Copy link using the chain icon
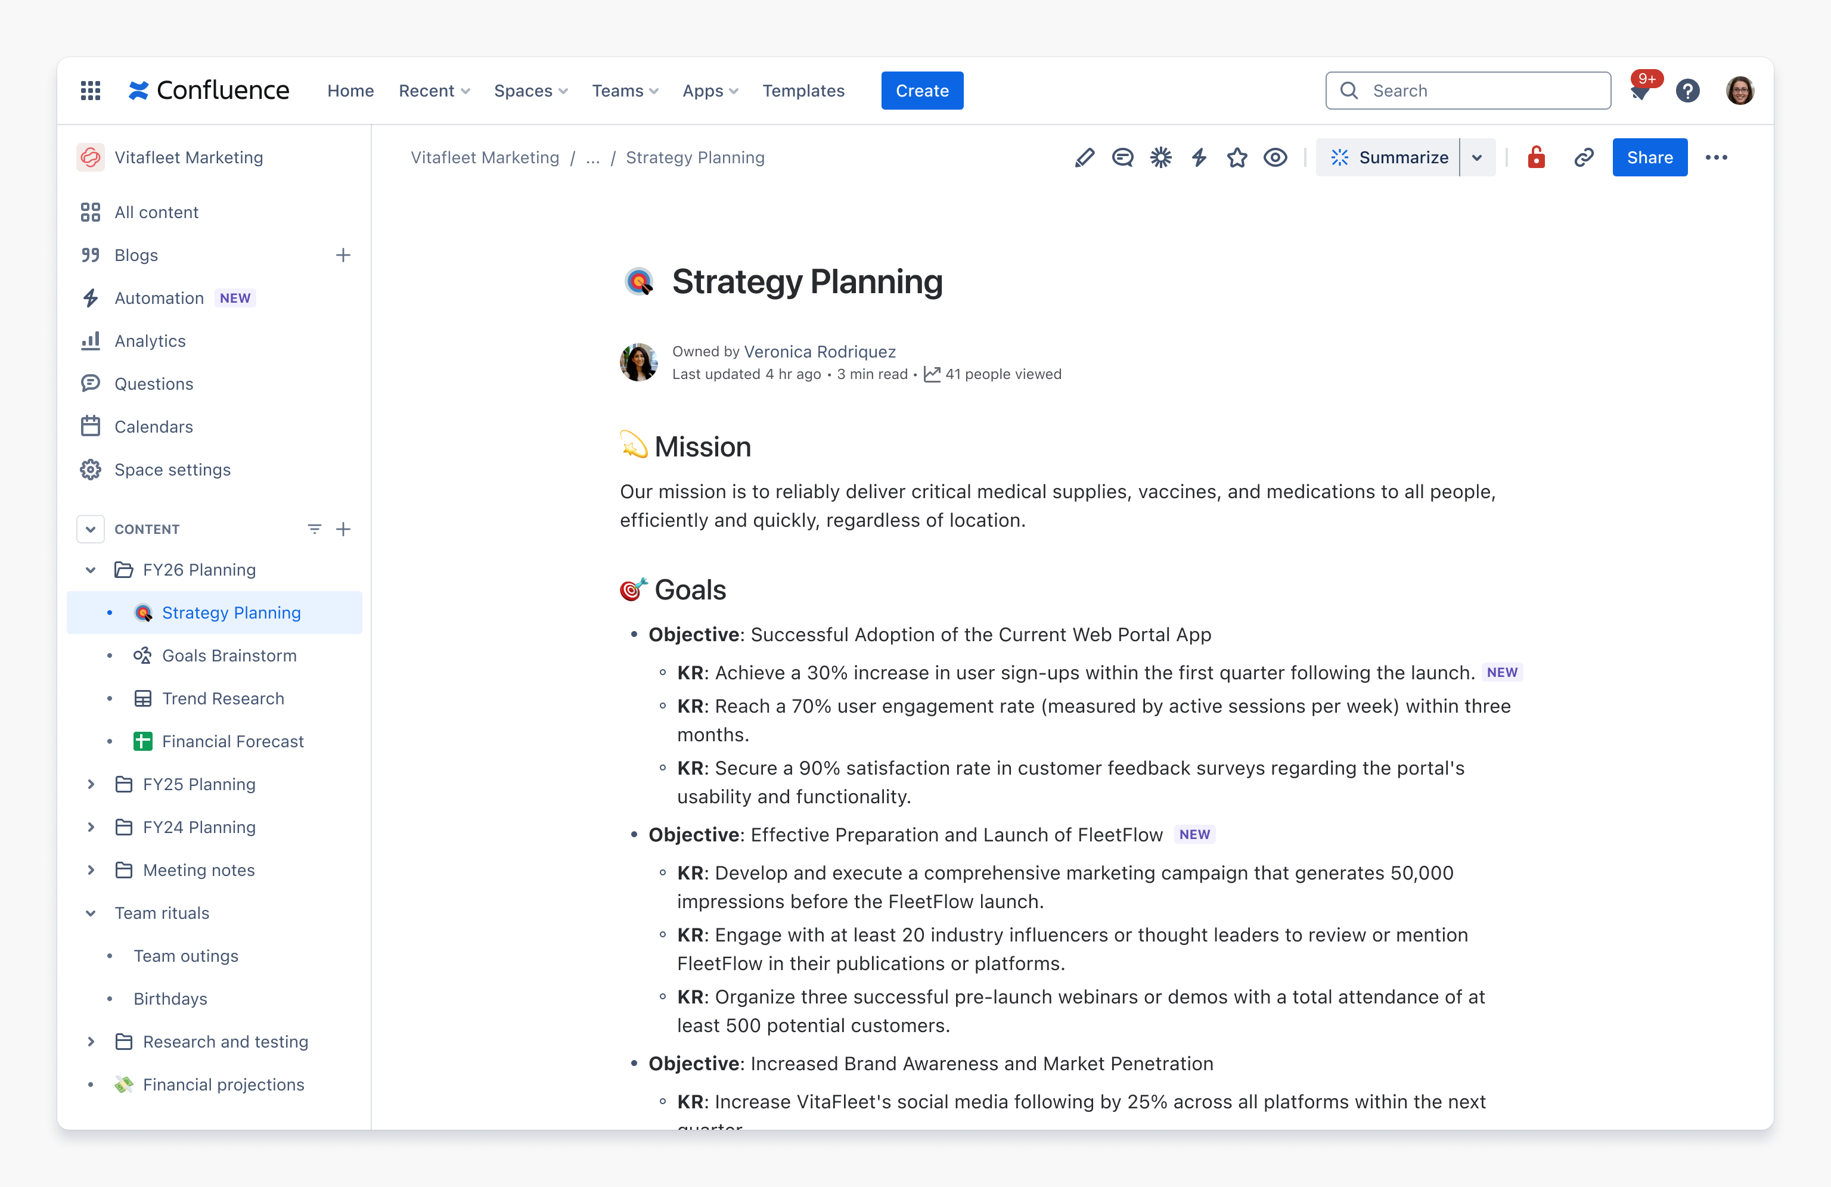Viewport: 1831px width, 1187px height. coord(1583,158)
